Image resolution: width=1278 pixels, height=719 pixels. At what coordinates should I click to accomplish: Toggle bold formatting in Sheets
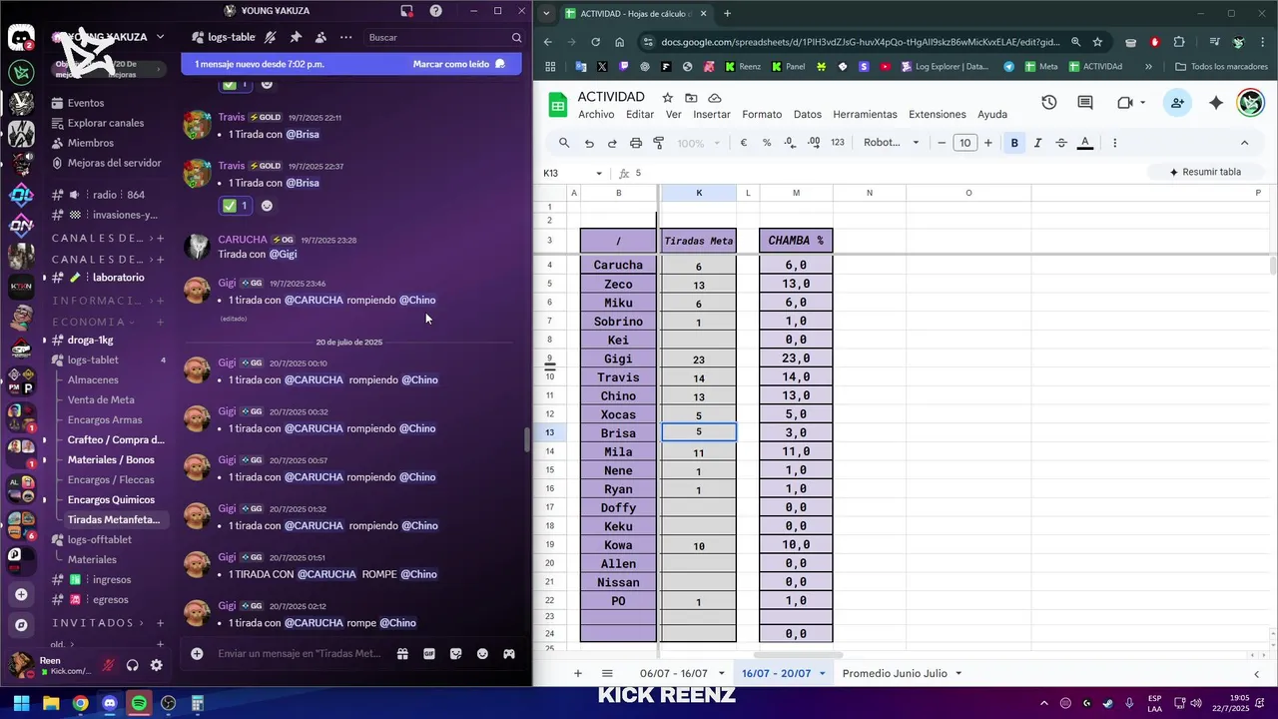click(1014, 143)
